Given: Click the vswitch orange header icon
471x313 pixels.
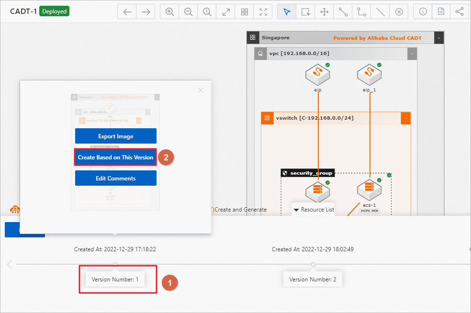Looking at the screenshot, I should tap(267, 118).
